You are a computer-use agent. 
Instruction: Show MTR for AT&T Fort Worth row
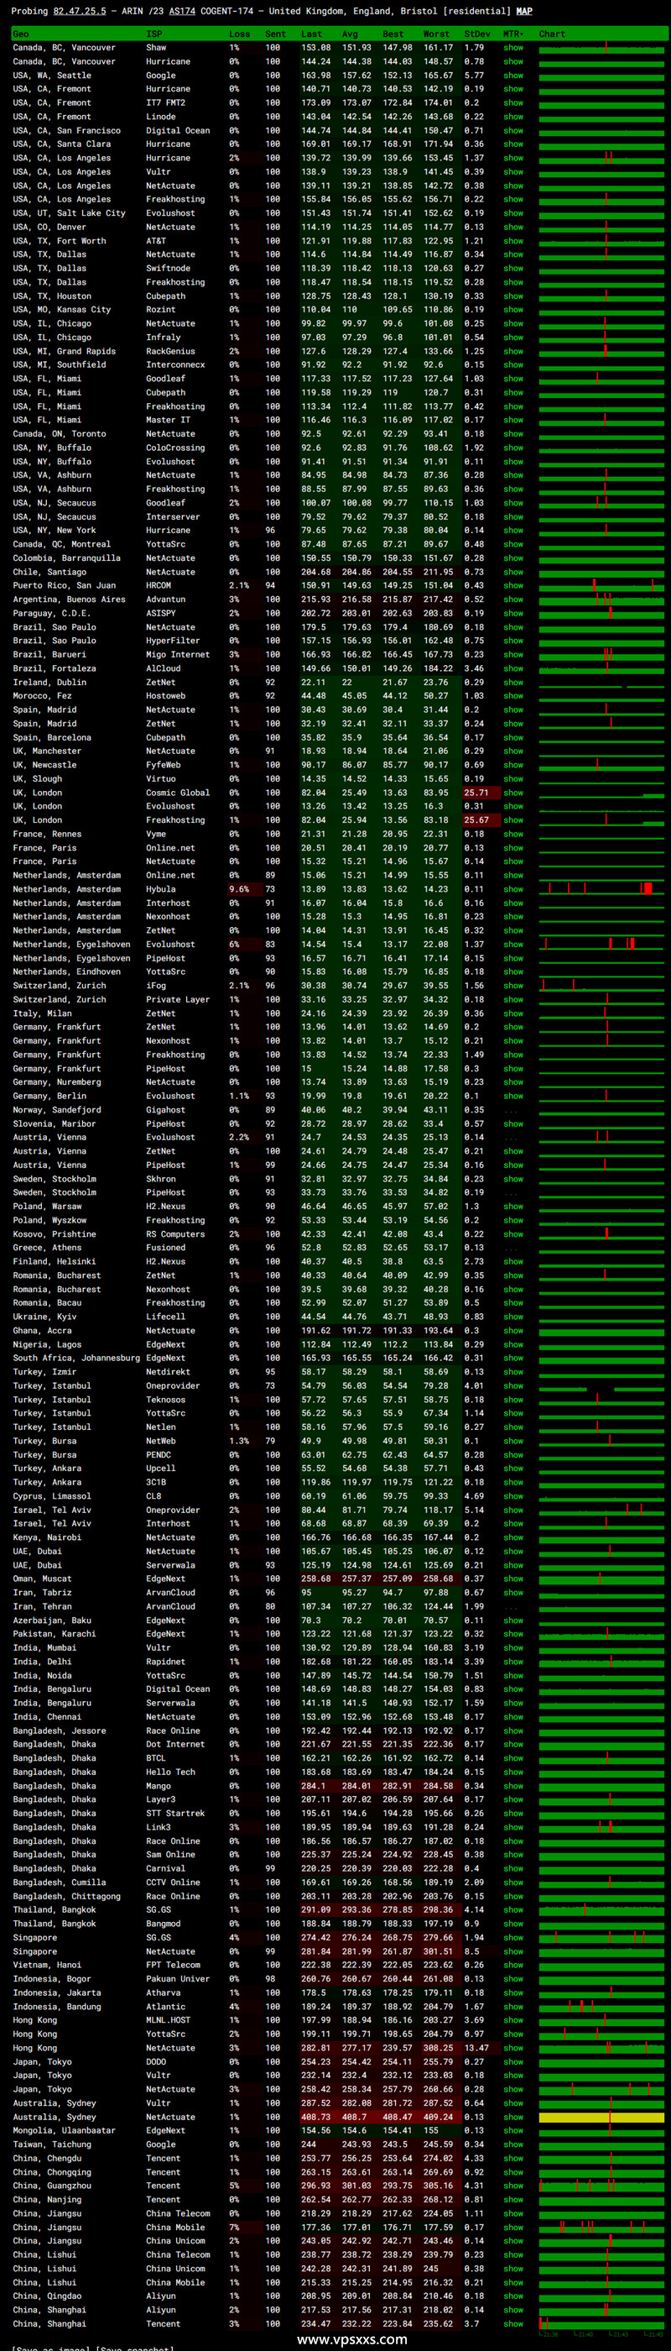pyautogui.click(x=513, y=241)
